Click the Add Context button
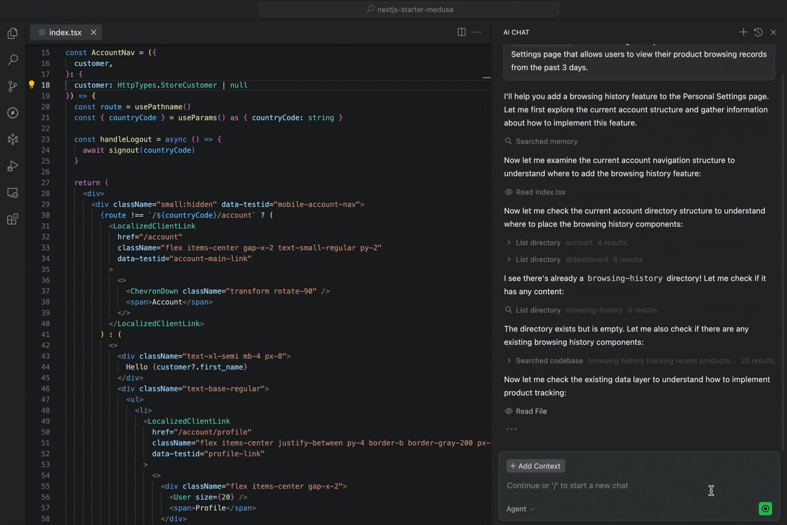The width and height of the screenshot is (787, 525). click(535, 466)
